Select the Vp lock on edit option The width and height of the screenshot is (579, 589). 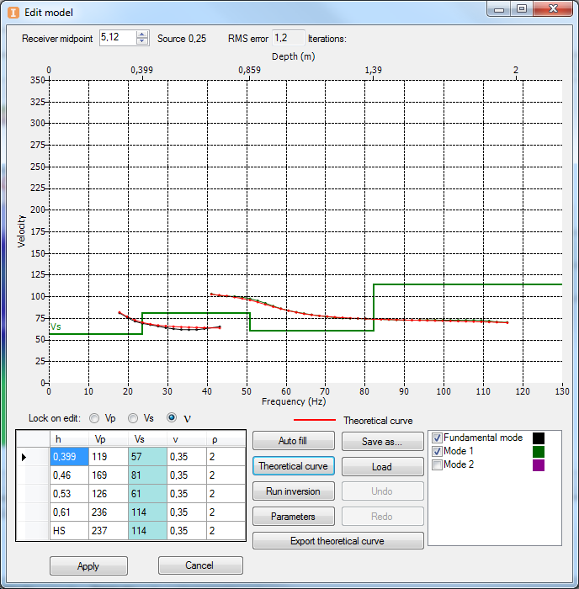[94, 418]
